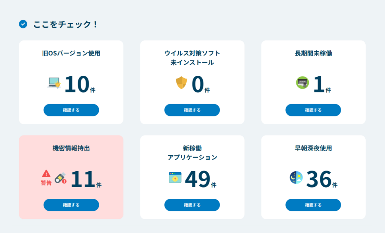
Task: Open 確認する for 早朝深夜使用
Action: point(313,205)
